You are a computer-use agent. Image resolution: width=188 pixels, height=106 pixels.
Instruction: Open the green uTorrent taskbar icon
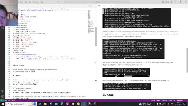(78, 104)
